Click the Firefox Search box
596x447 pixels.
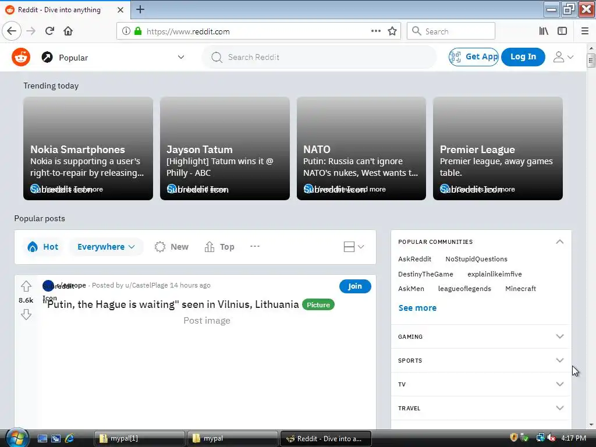tap(451, 31)
